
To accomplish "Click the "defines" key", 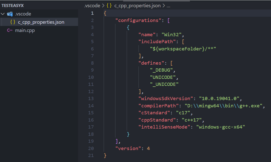I will 151,63.
